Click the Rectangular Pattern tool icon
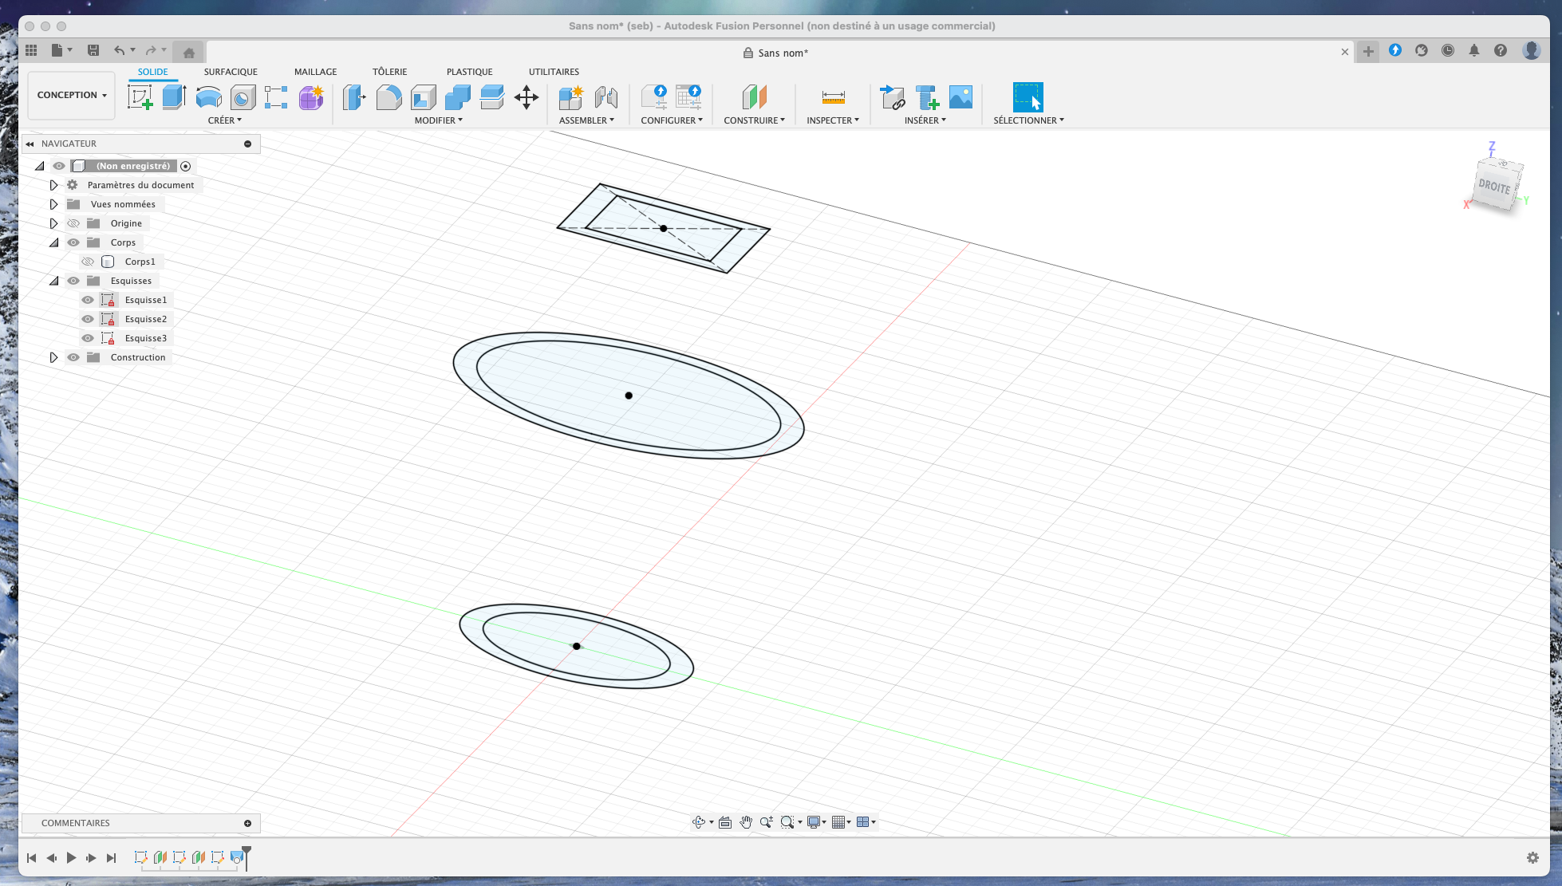1562x886 pixels. (x=276, y=97)
